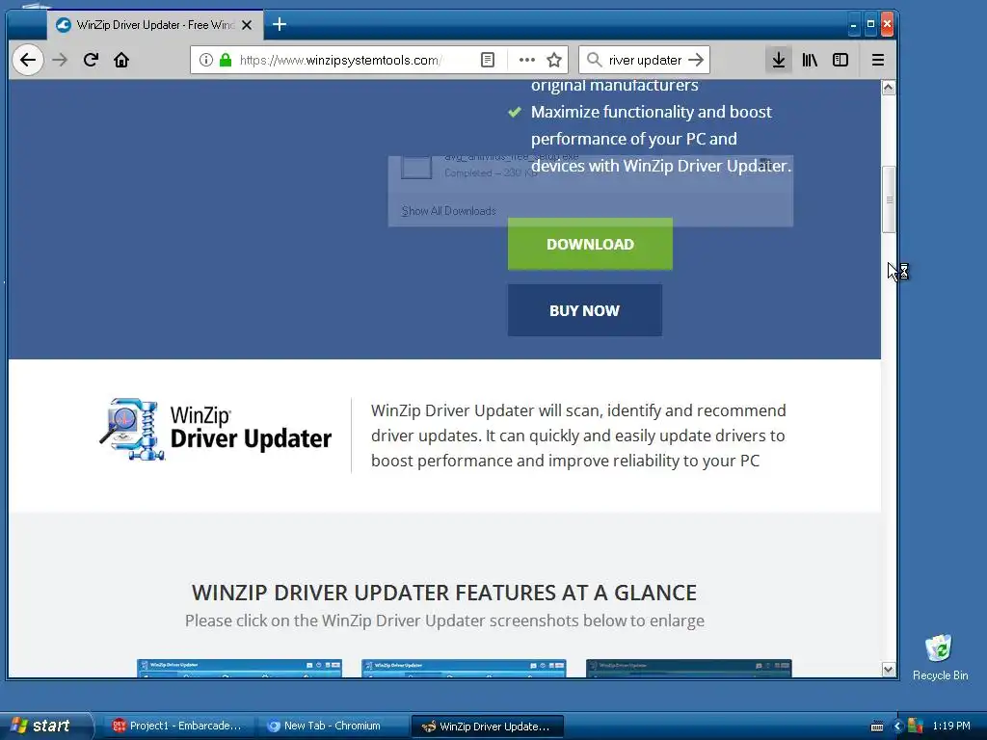This screenshot has width=987, height=740.
Task: Click the green DOWNLOAD button
Action: point(590,244)
